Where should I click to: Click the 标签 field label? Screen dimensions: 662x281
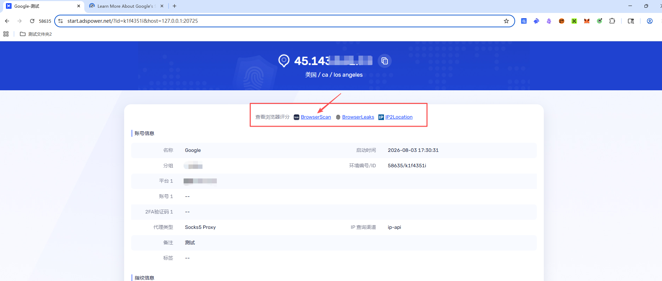[168, 258]
